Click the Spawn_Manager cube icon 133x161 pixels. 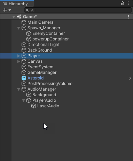pos(24,28)
